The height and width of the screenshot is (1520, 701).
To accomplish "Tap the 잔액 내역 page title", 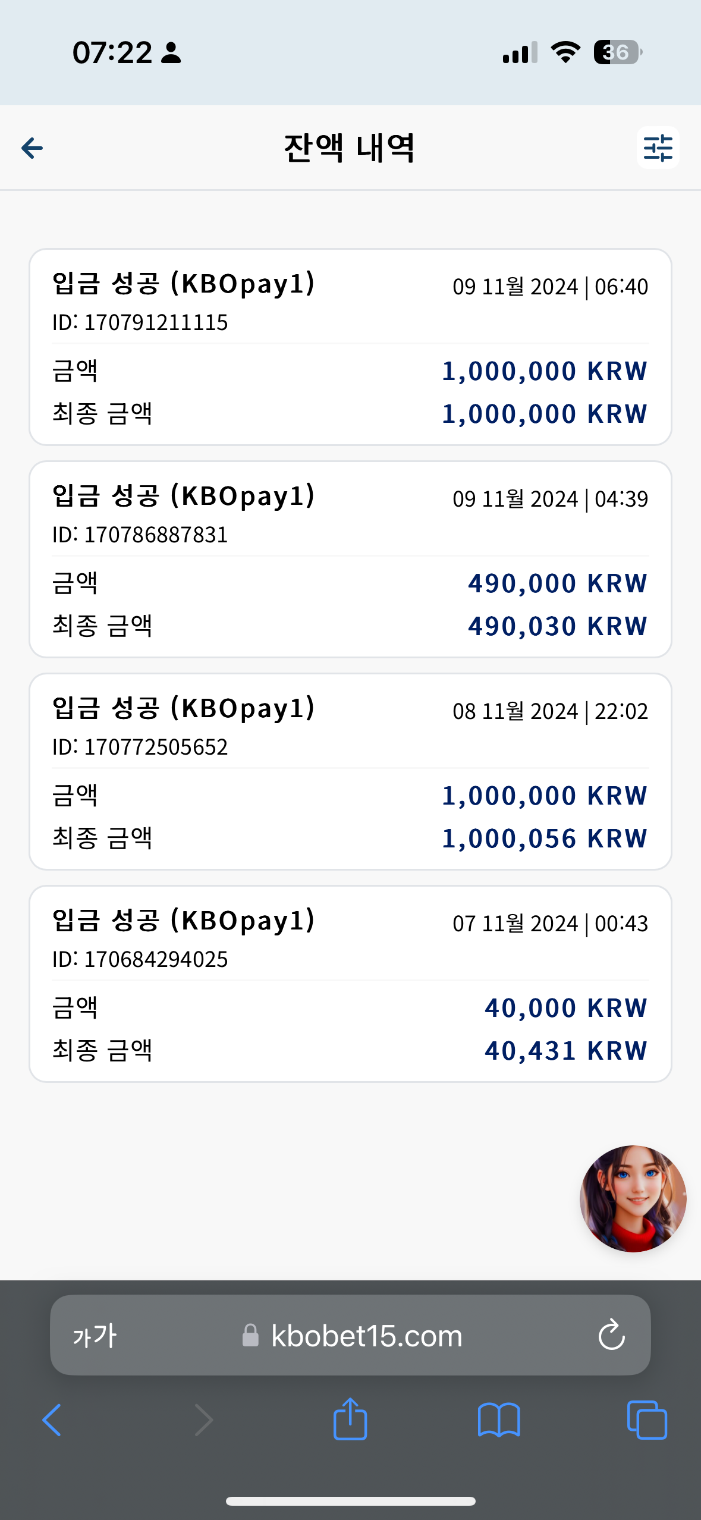I will 349,148.
